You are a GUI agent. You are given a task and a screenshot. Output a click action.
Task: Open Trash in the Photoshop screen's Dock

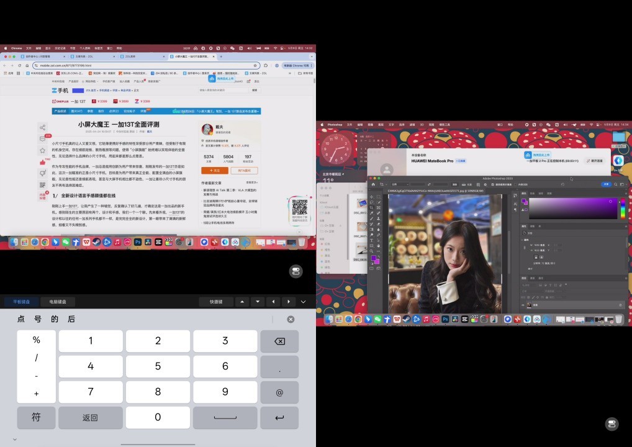tap(618, 319)
